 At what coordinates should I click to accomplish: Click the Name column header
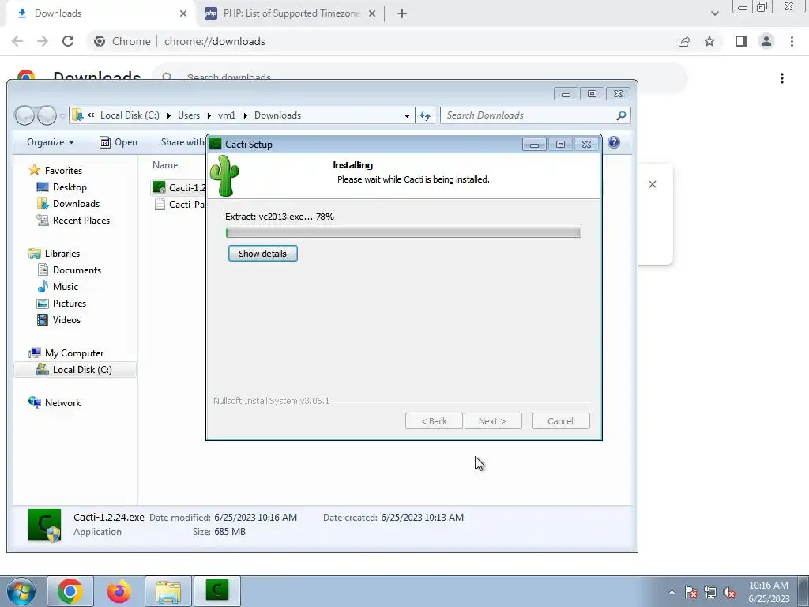(165, 165)
